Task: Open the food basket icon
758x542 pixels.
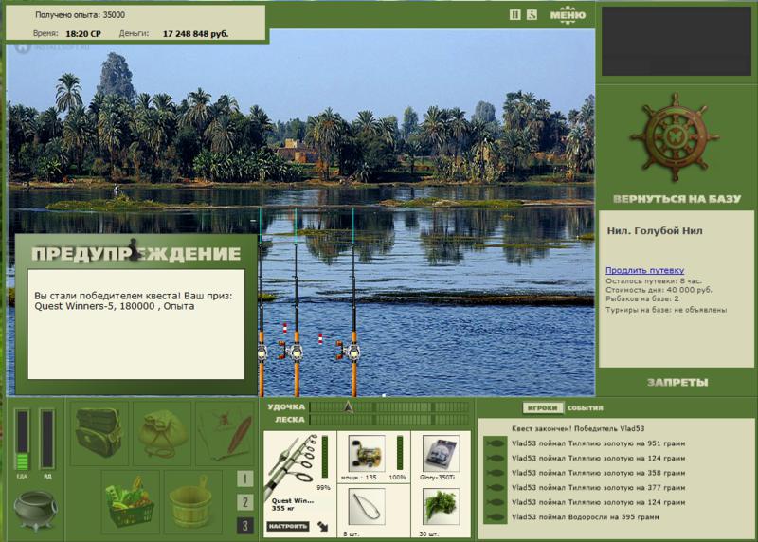Action: coord(131,501)
